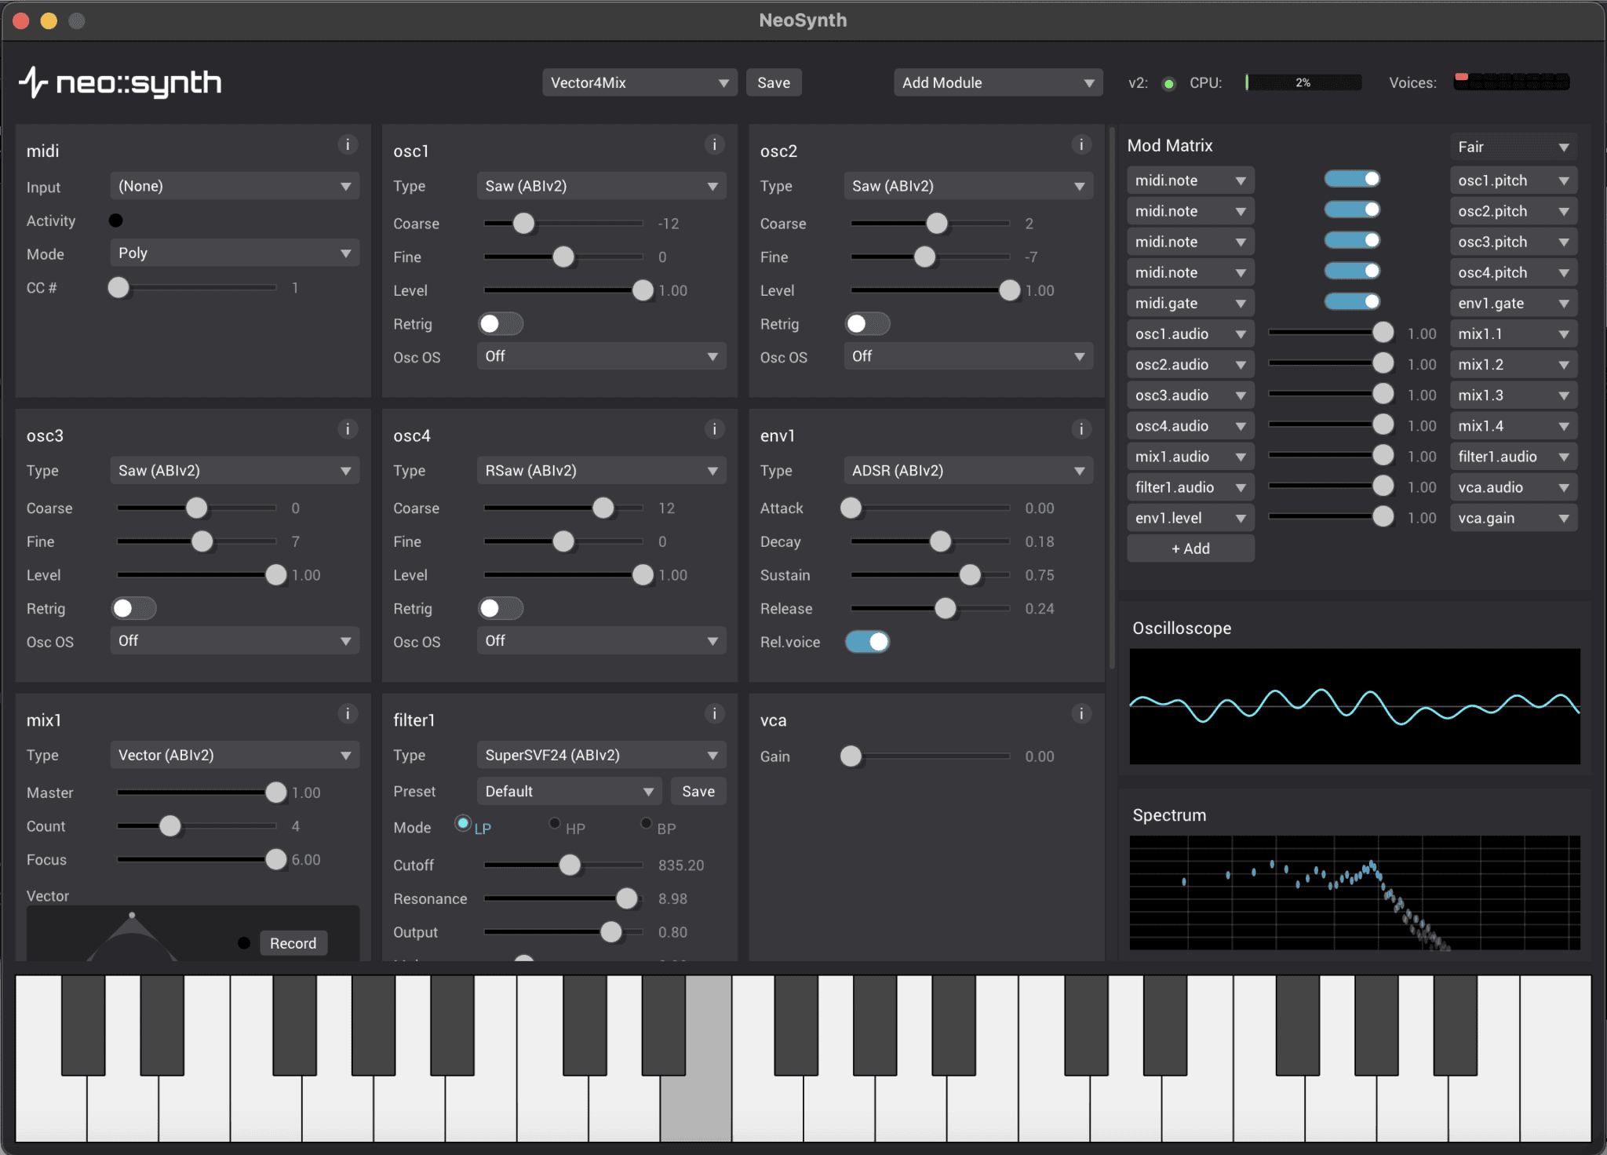Adjust the filter1 Resonance slider

pos(563,899)
